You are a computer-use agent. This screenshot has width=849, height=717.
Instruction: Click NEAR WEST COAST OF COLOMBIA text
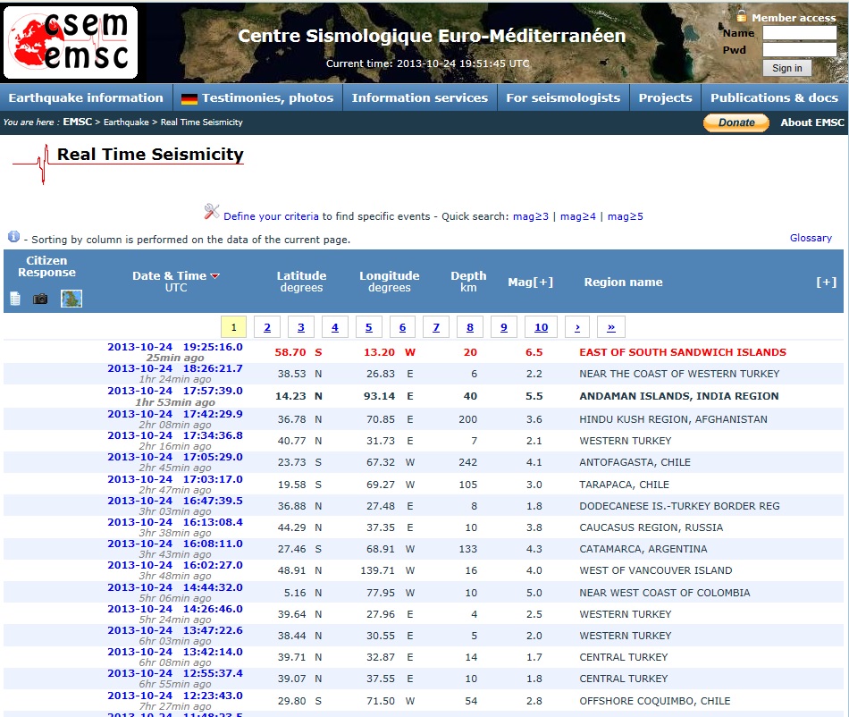[x=665, y=593]
